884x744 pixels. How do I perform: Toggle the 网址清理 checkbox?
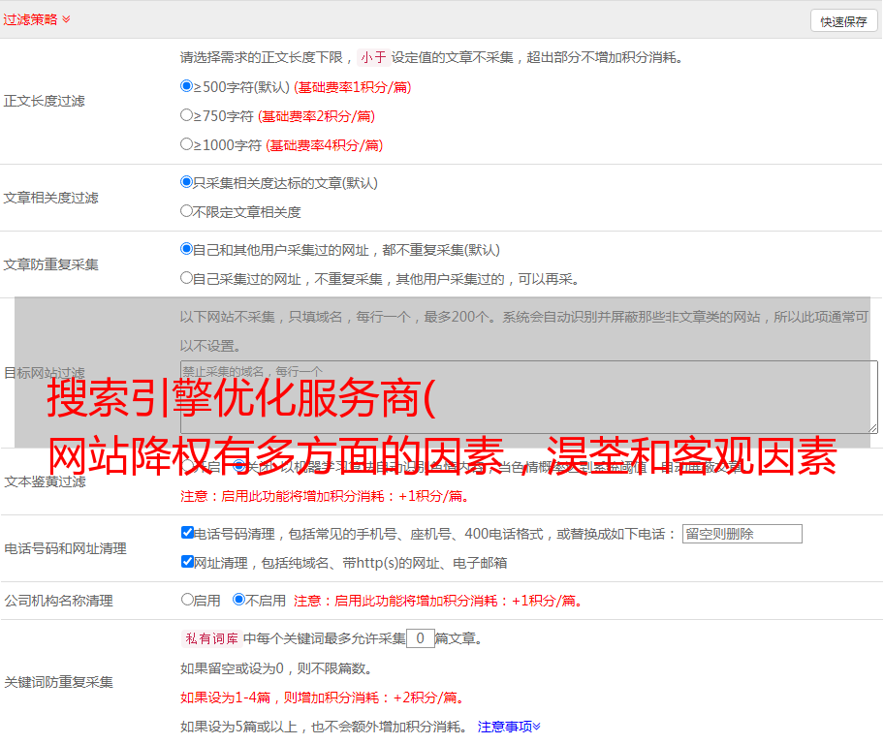pos(187,562)
